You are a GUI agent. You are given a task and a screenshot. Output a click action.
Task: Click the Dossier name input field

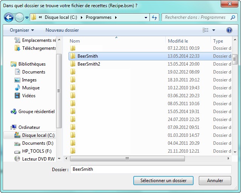click(151, 169)
